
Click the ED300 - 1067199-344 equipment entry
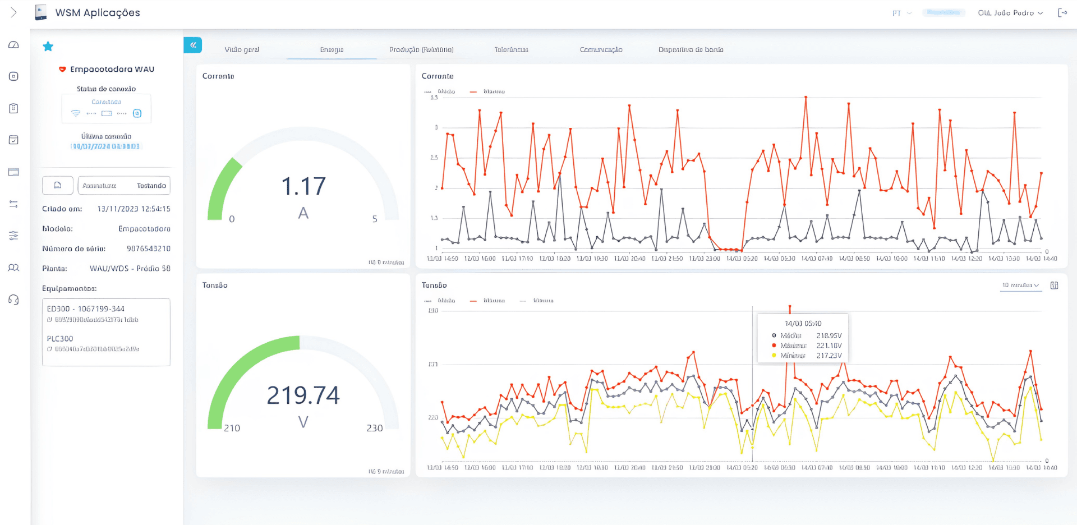[x=86, y=309]
